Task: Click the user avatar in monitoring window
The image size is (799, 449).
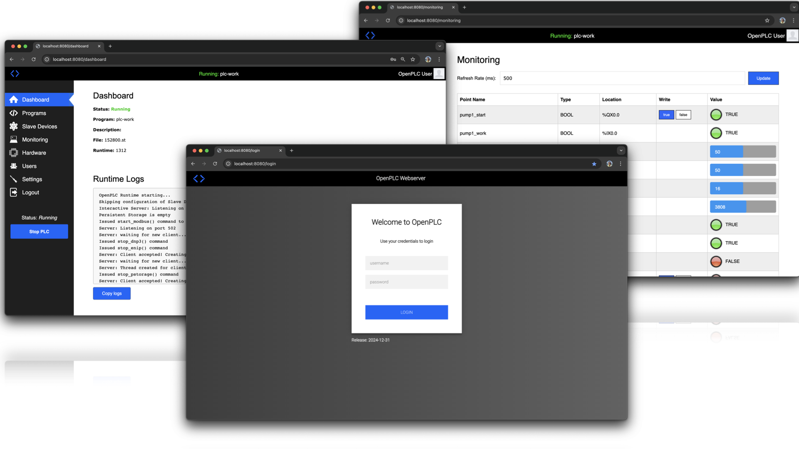Action: point(792,35)
